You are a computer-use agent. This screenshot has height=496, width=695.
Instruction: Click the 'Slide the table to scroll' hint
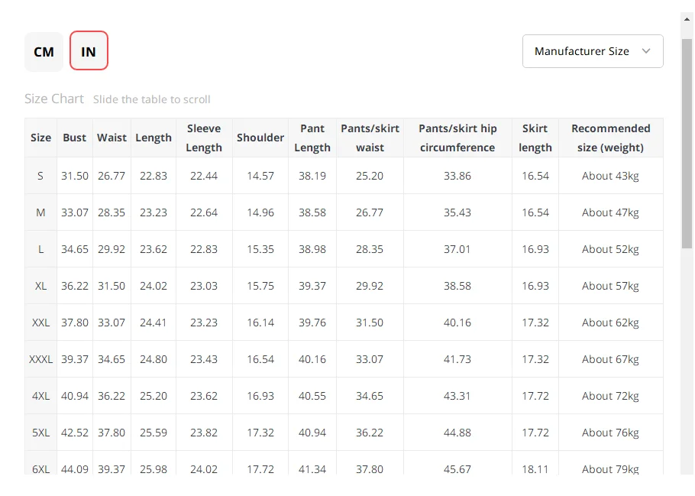[151, 99]
